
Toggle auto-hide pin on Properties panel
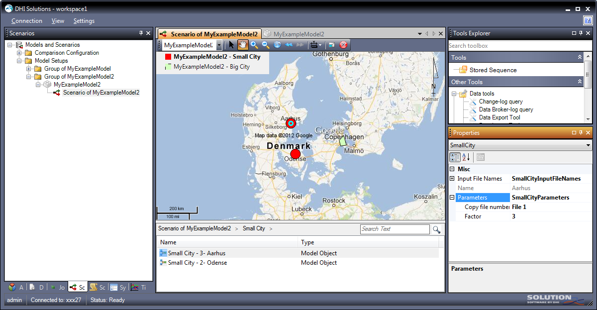coord(582,133)
